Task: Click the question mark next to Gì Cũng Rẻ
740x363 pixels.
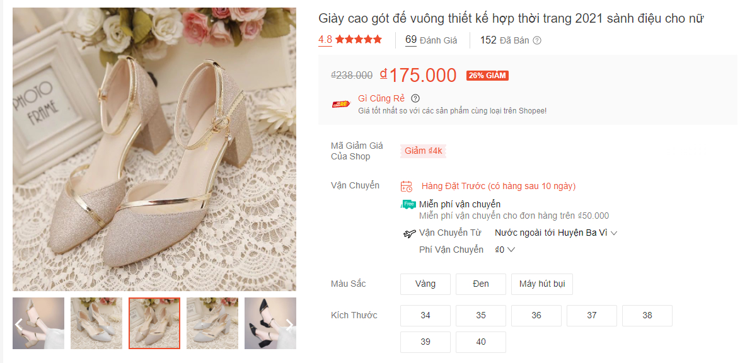Action: coord(415,98)
